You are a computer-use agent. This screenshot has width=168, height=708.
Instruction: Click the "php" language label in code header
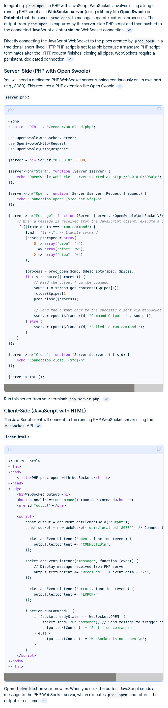coord(11,110)
